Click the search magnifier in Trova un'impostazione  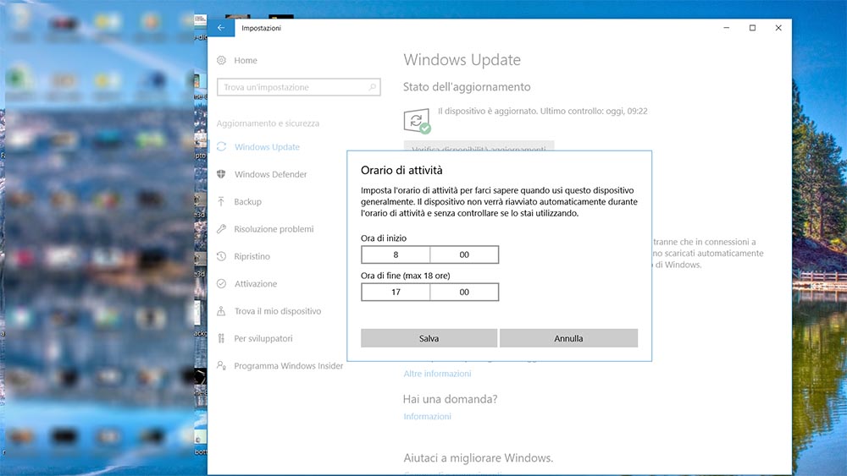[x=372, y=87]
